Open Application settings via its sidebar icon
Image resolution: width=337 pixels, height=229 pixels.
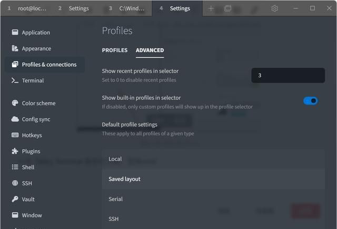click(x=15, y=33)
